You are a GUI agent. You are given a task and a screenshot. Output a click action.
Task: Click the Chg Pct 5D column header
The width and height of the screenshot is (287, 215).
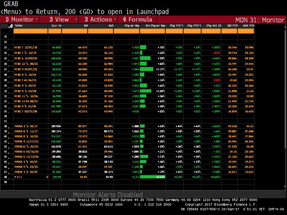click(214, 26)
